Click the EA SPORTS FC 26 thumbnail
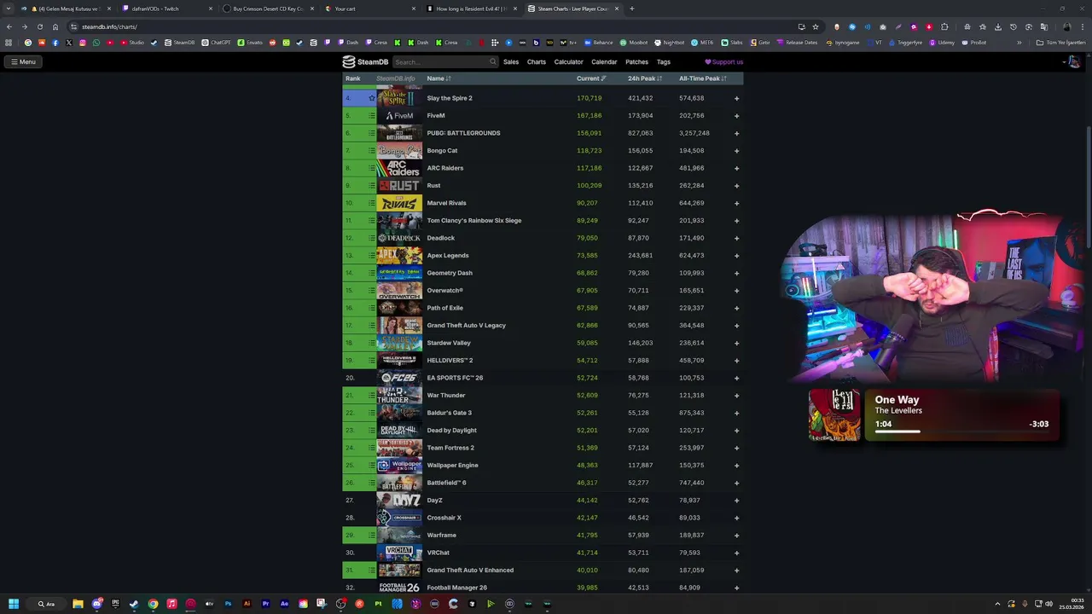Viewport: 1092px width, 614px height. pos(399,378)
